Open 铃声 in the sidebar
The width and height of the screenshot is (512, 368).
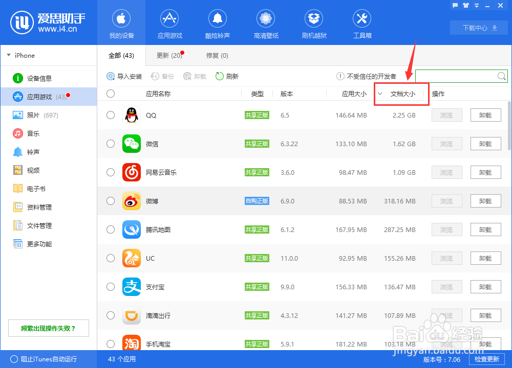(x=26, y=152)
